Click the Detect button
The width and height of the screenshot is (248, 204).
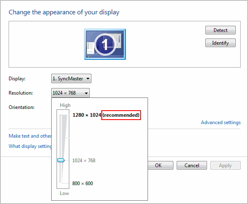coord(221,30)
